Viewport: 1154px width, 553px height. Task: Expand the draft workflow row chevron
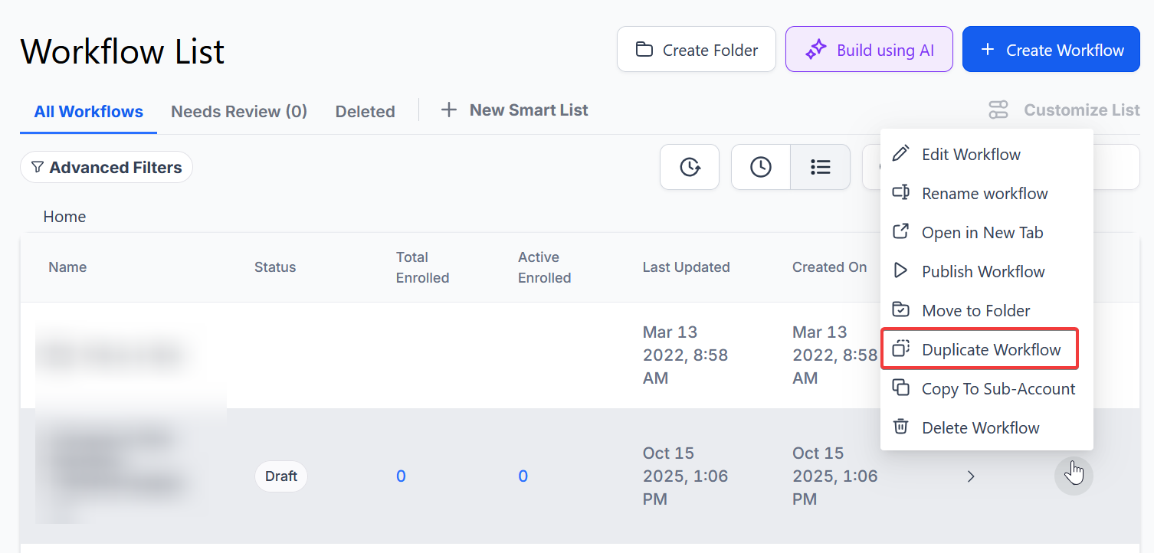pyautogui.click(x=971, y=476)
